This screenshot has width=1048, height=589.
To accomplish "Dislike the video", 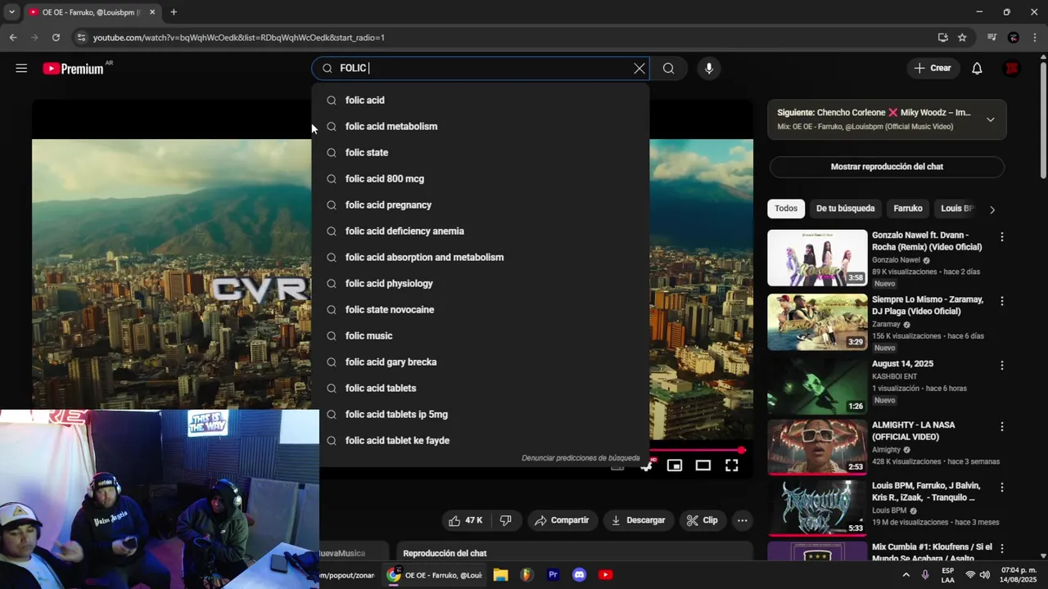I will click(x=506, y=520).
